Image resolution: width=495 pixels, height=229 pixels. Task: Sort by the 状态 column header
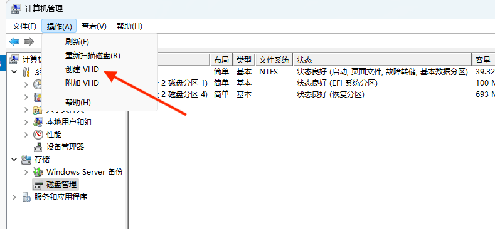pyautogui.click(x=382, y=59)
